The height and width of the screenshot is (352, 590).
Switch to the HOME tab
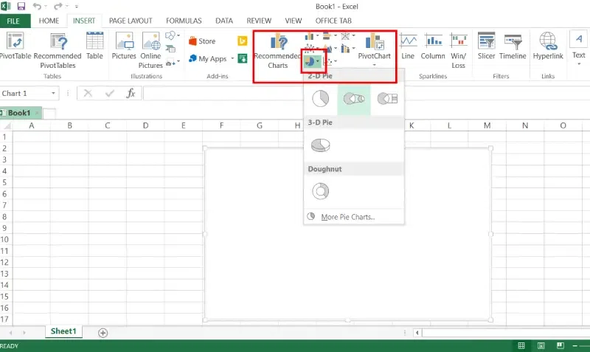coord(49,21)
